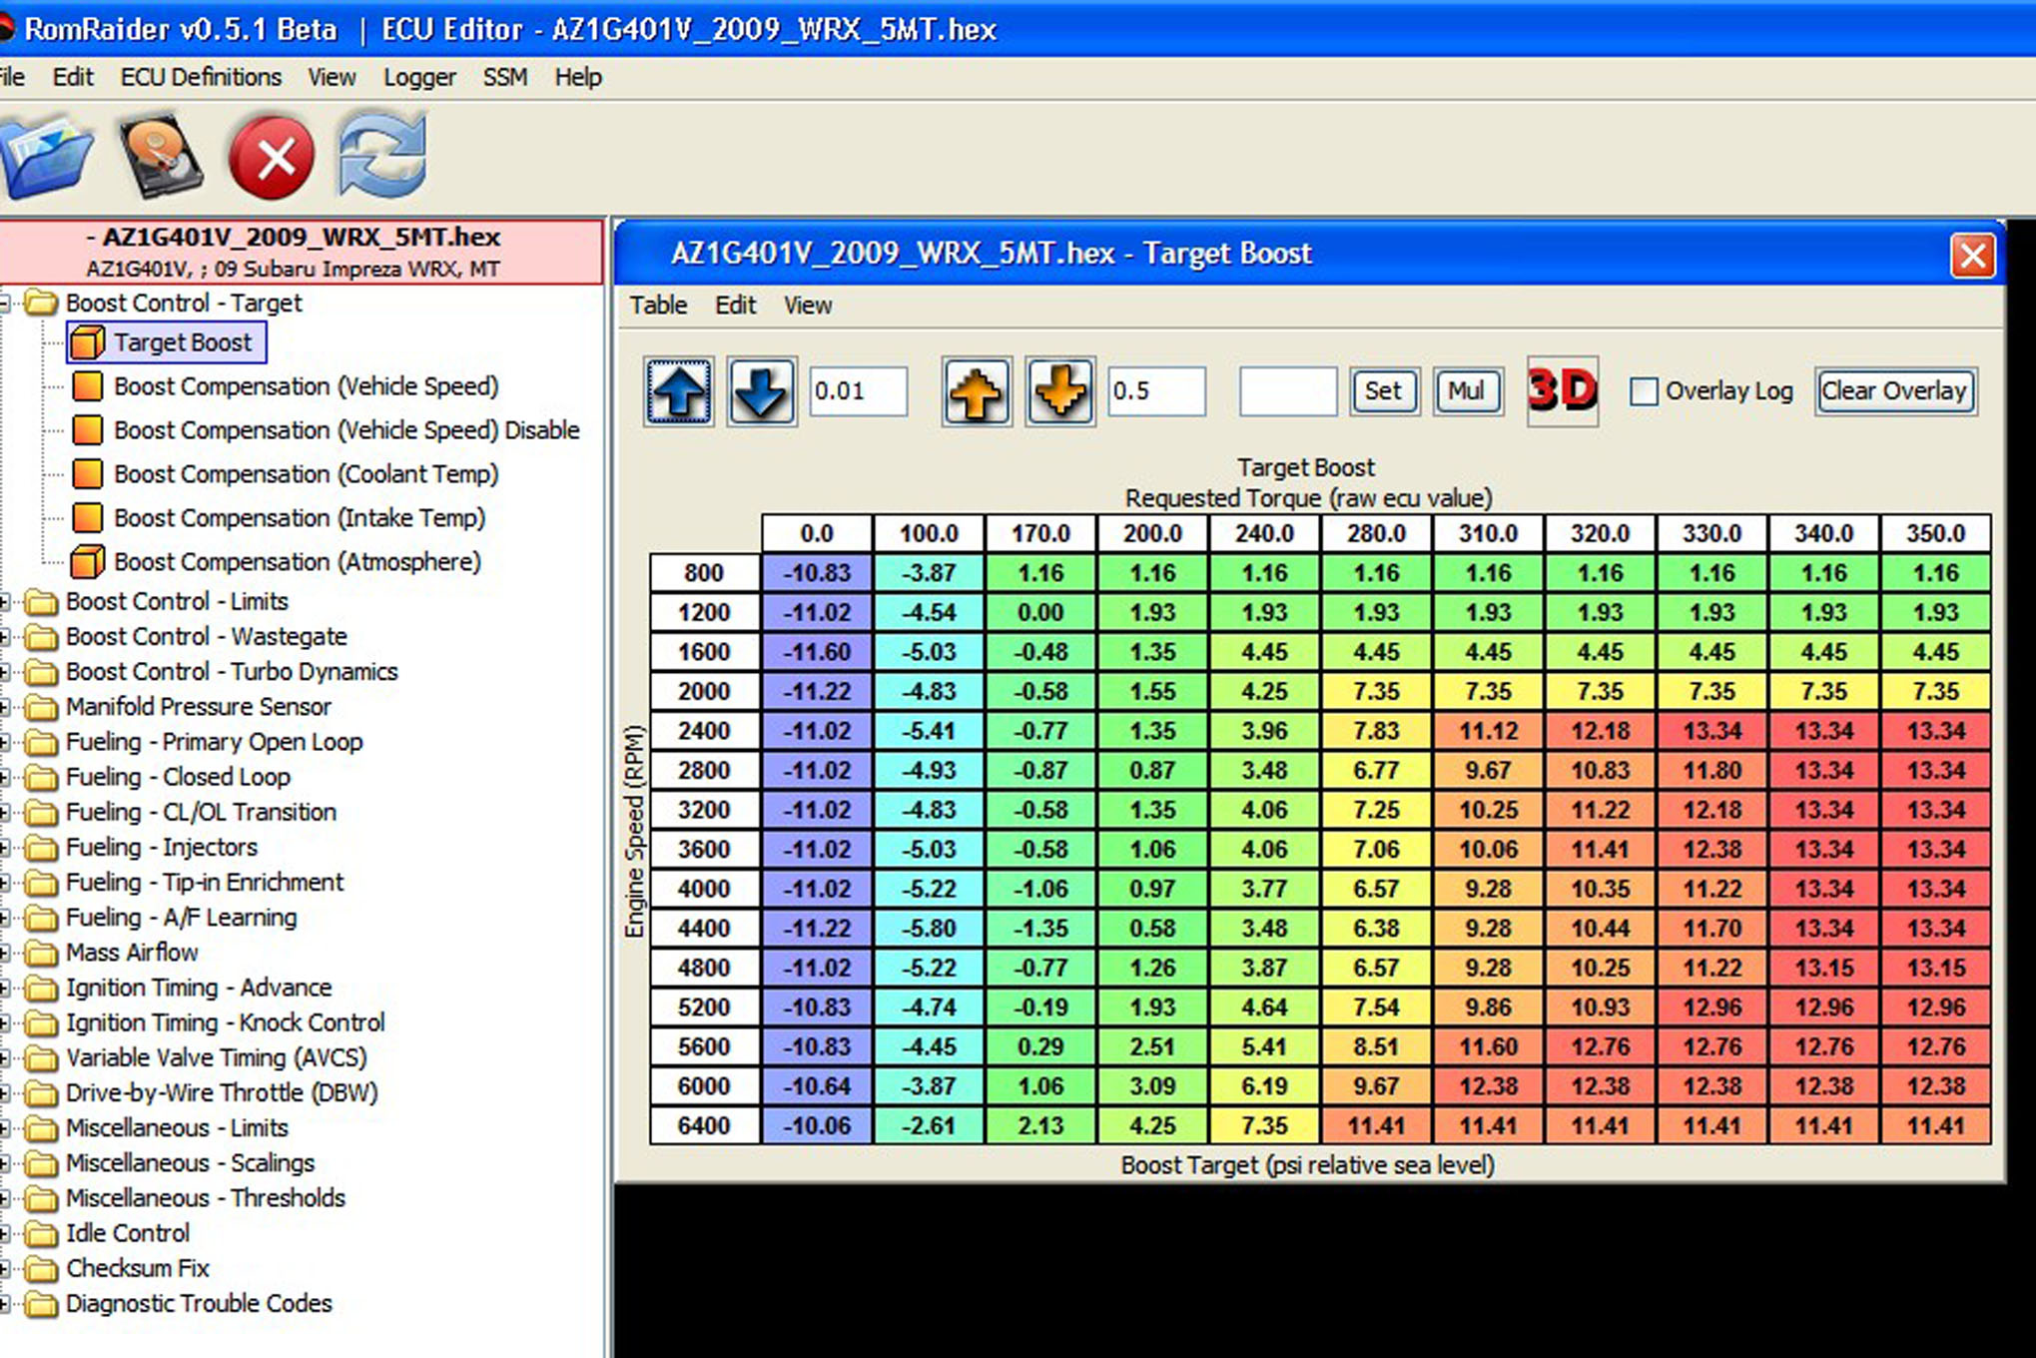
Task: Save ROM with hard drive icon
Action: (160, 157)
